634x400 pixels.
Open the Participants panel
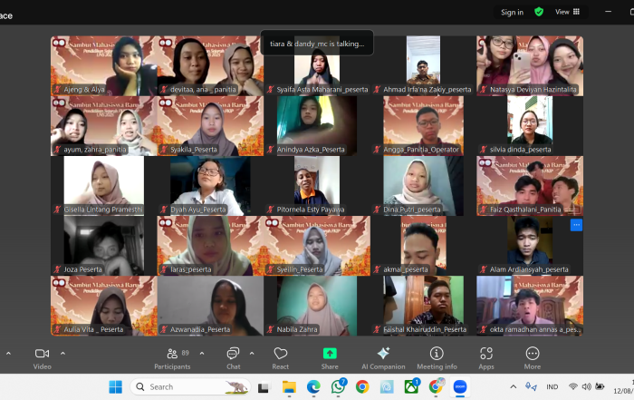(171, 356)
